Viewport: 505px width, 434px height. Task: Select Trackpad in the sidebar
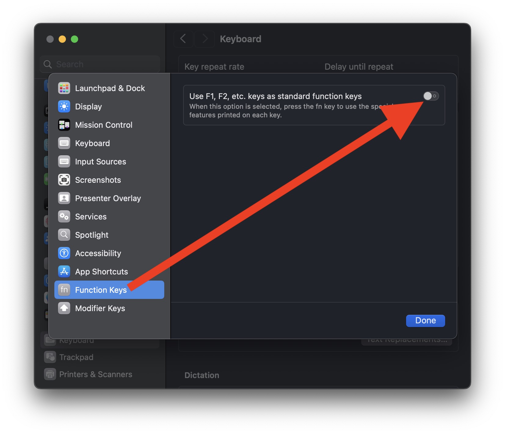coord(77,357)
